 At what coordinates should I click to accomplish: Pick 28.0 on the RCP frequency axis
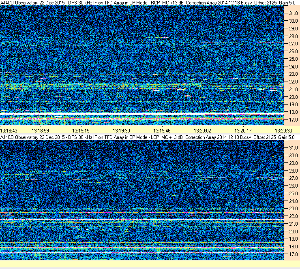pyautogui.click(x=293, y=36)
